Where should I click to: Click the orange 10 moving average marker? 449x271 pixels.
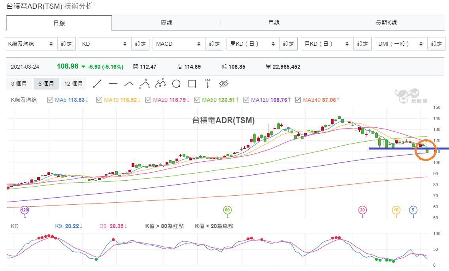(396, 210)
